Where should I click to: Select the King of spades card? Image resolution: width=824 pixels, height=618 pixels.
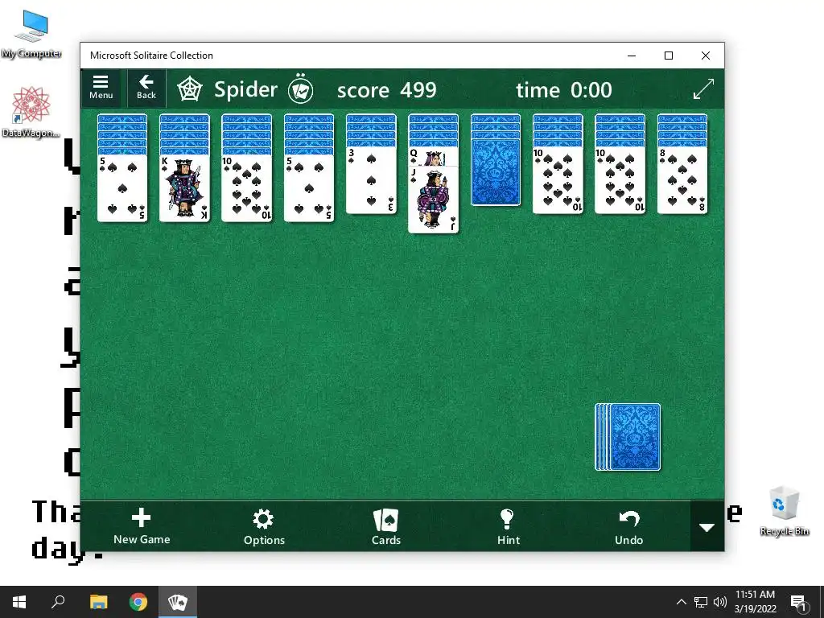184,188
